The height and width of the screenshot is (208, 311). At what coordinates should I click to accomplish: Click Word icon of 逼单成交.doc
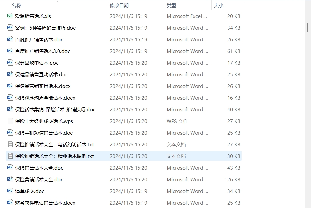pyautogui.click(x=10, y=191)
